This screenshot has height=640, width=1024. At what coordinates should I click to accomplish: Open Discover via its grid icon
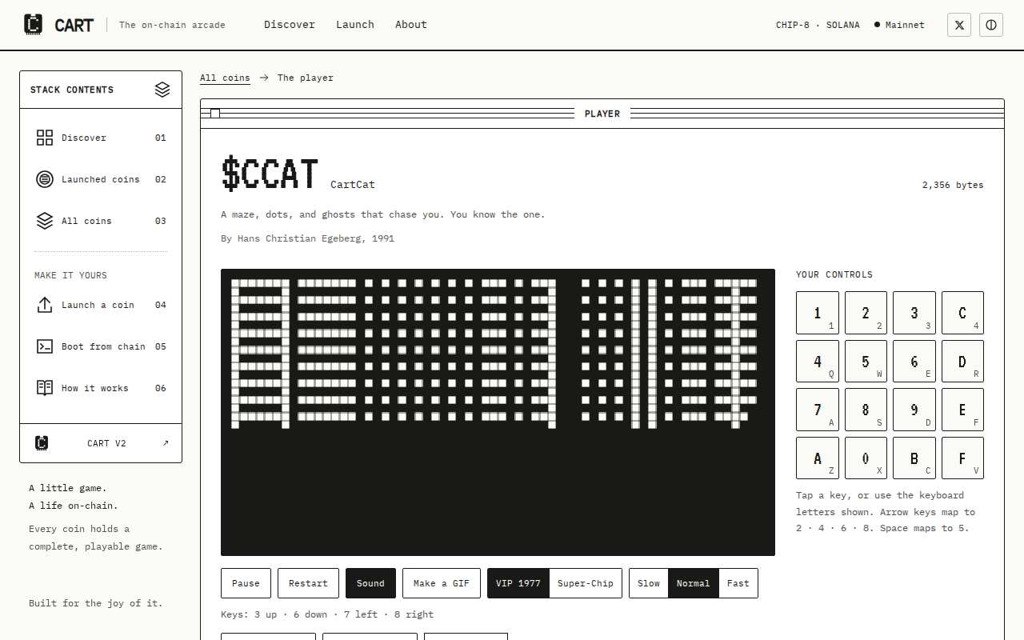point(45,138)
